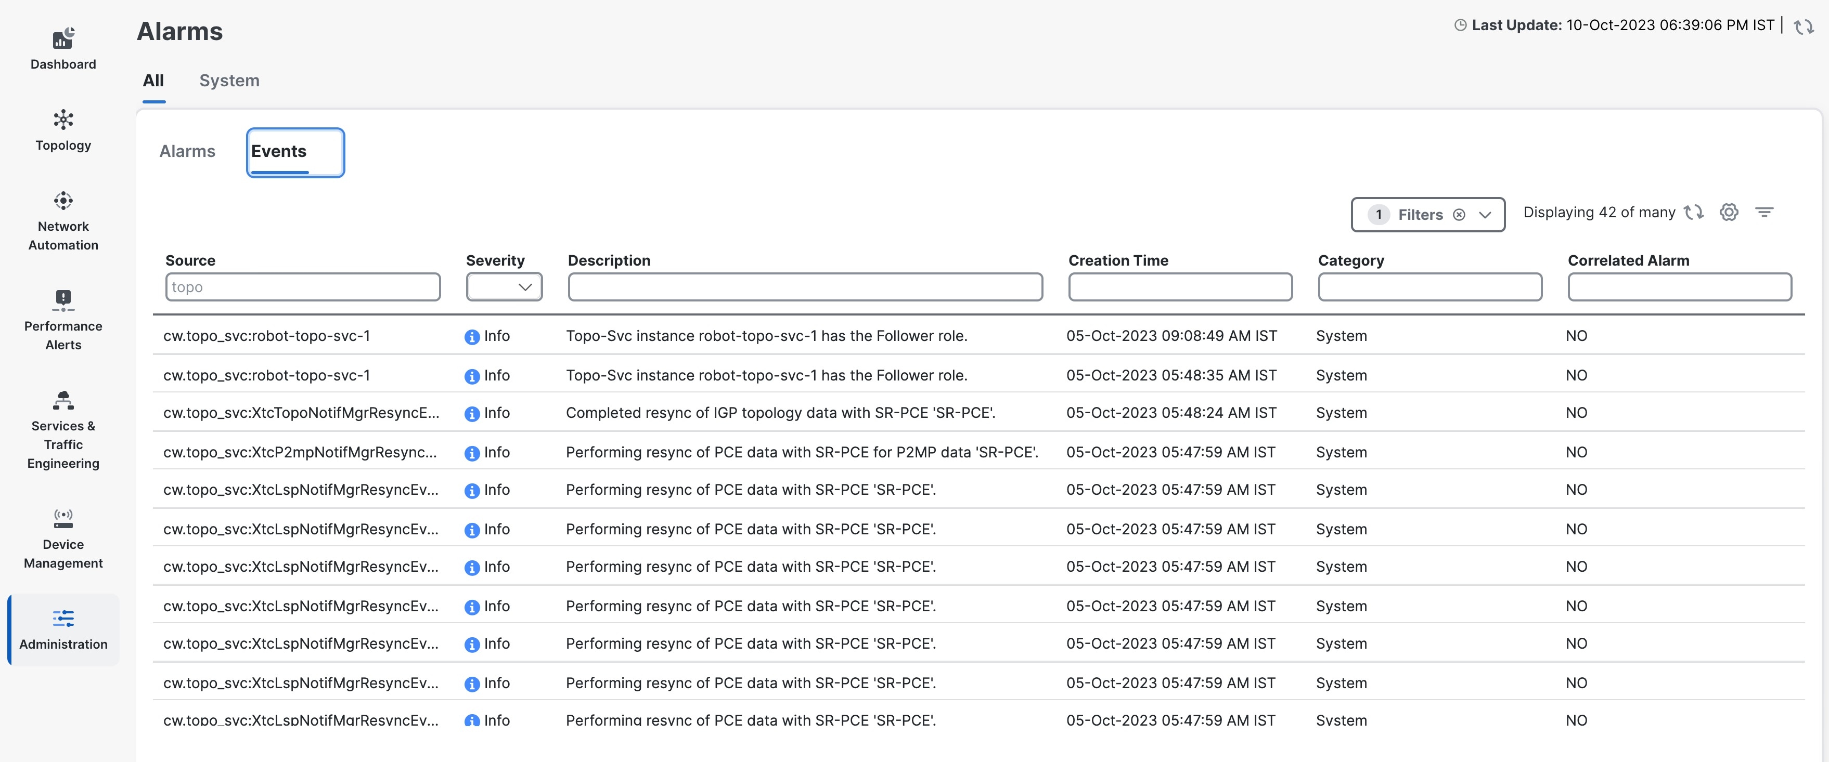Sort by the Source column header

click(x=190, y=260)
